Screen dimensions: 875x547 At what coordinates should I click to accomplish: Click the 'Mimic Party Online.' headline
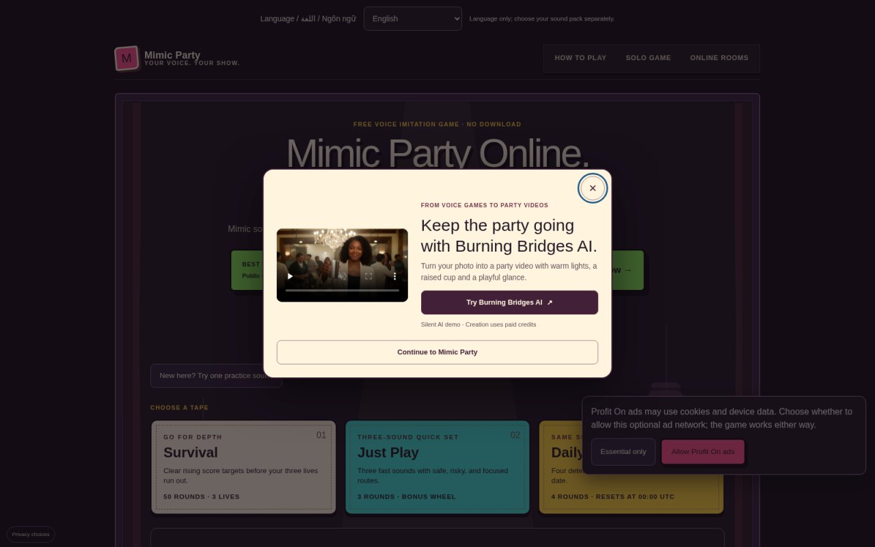point(437,153)
